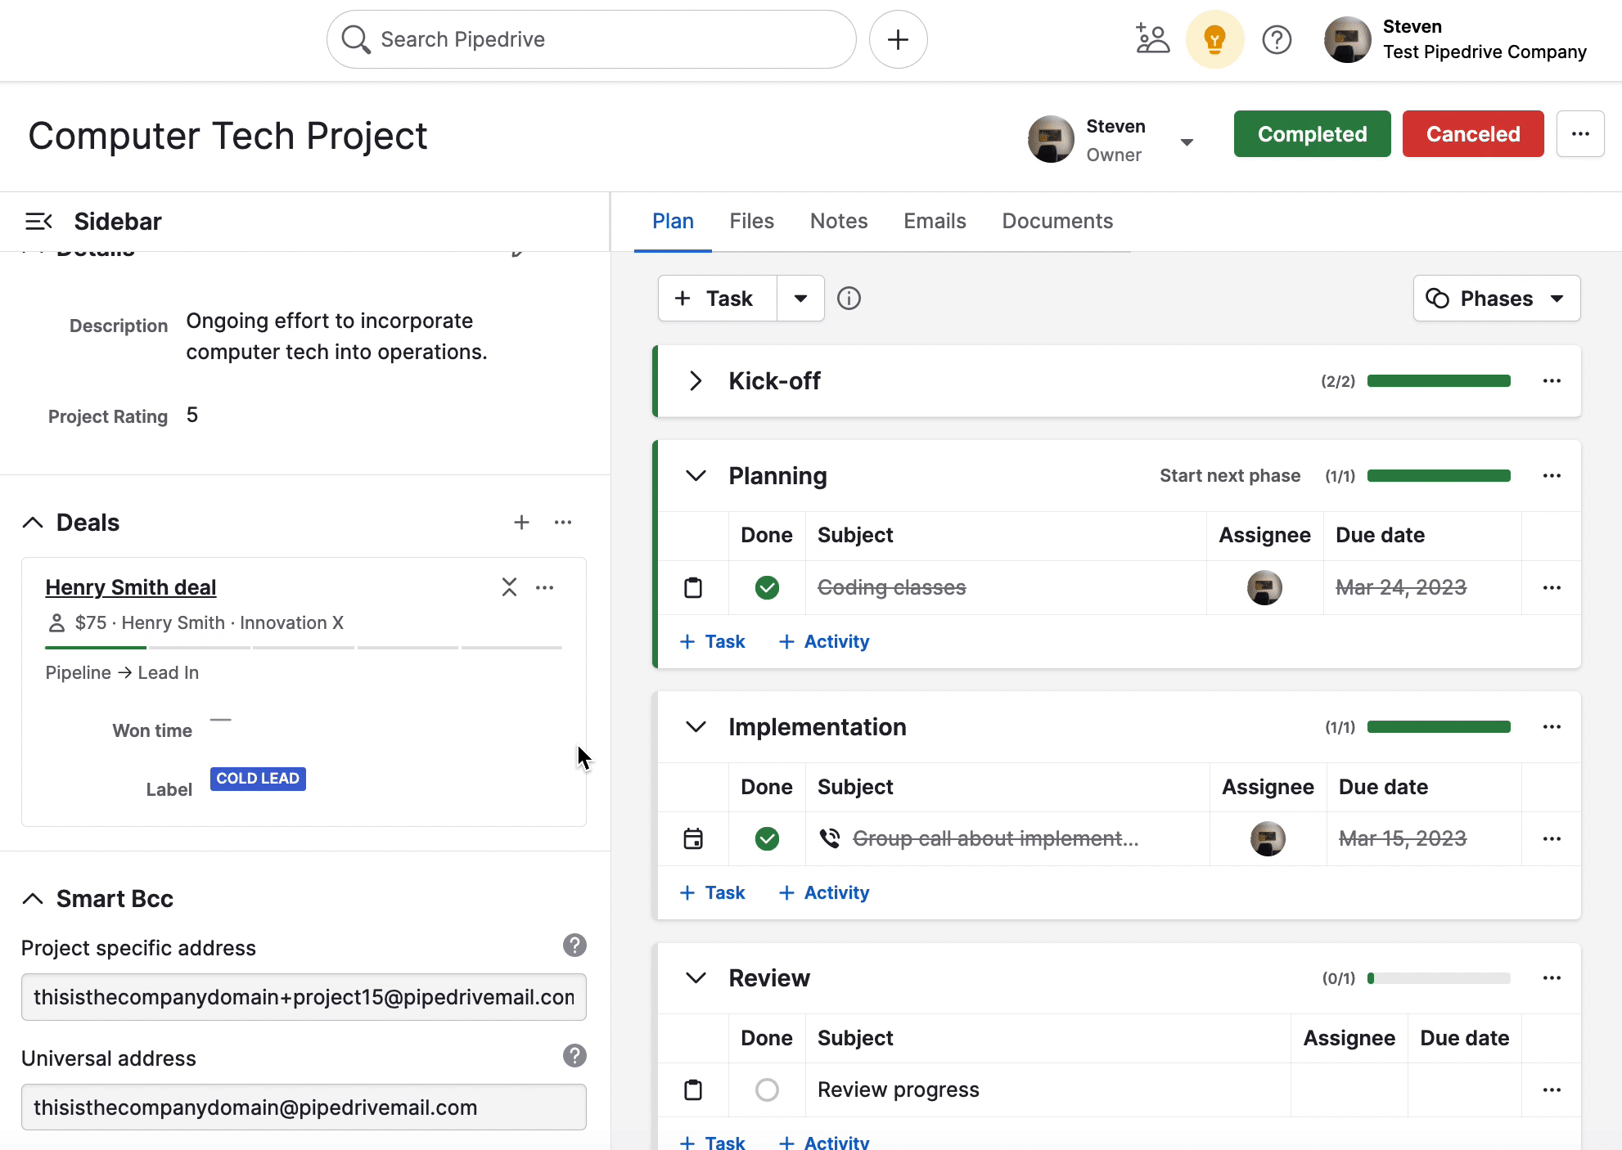1622x1150 pixels.
Task: Mark Review progress task as done
Action: pos(766,1089)
